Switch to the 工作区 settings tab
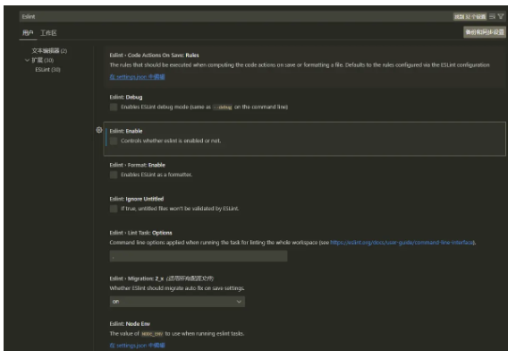 [48, 32]
